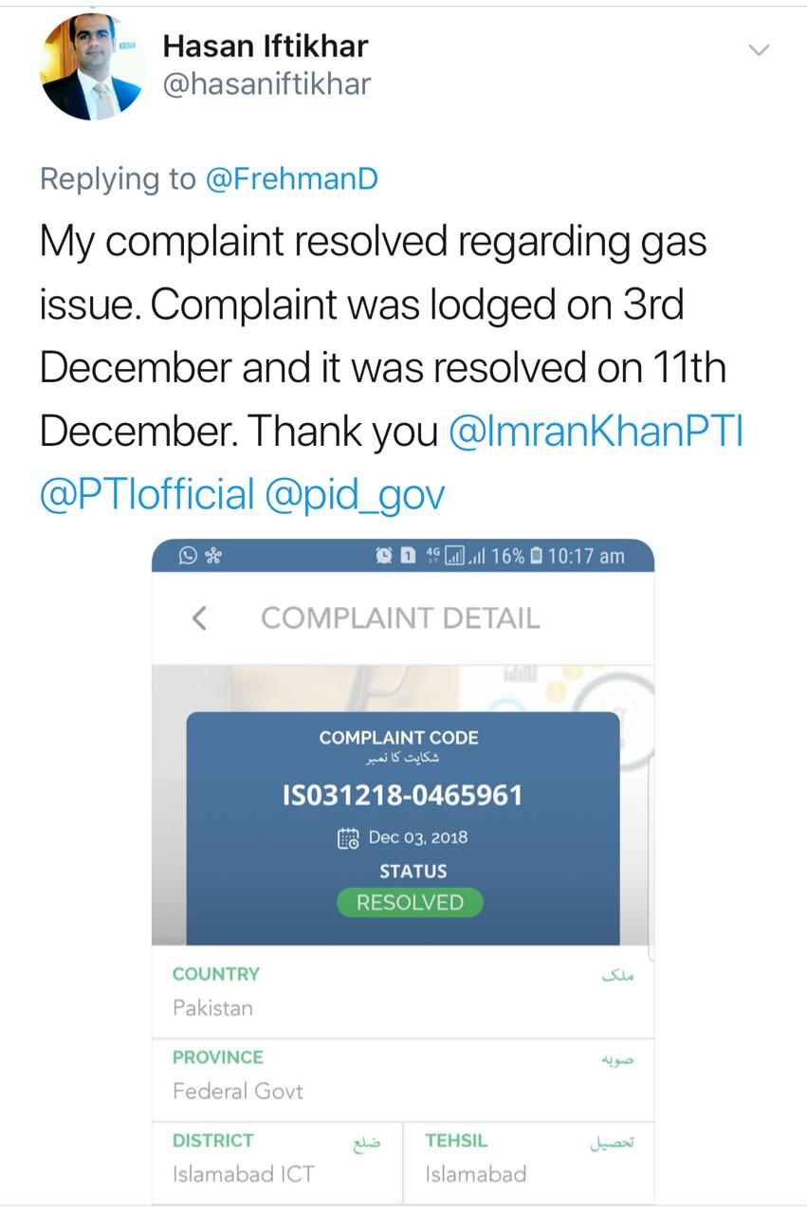The height and width of the screenshot is (1214, 807).
Task: Open the @ImranKhanPTI mention
Action: point(595,432)
